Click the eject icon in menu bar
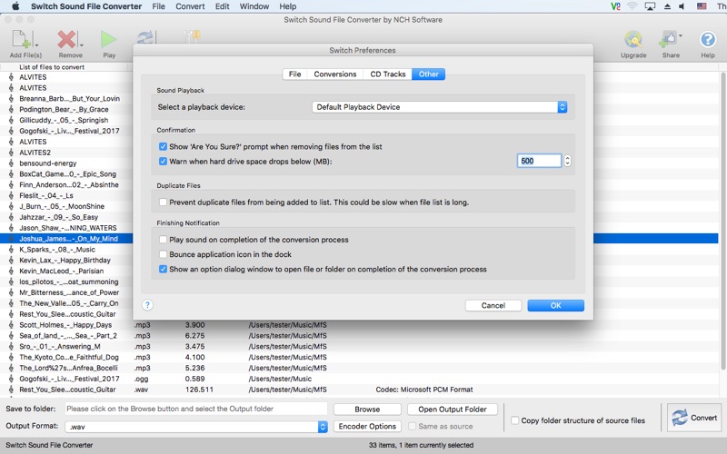 pos(667,6)
